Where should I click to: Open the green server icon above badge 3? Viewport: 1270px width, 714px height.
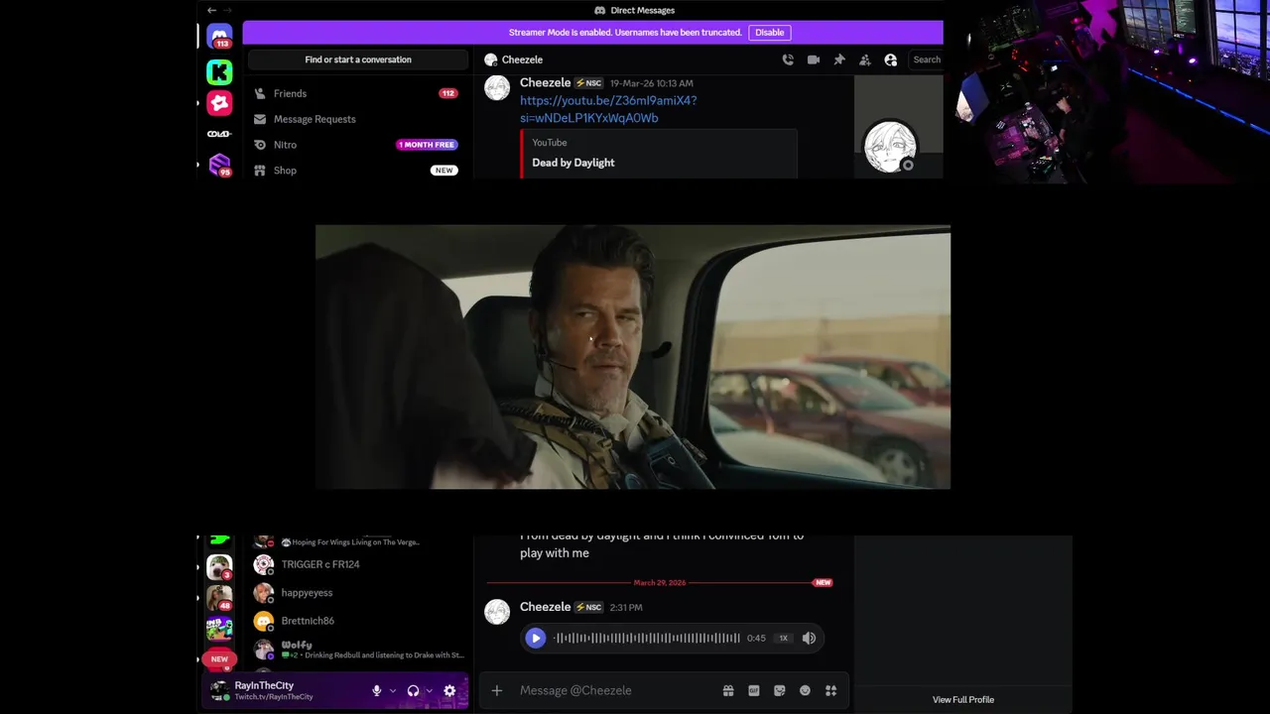219,540
